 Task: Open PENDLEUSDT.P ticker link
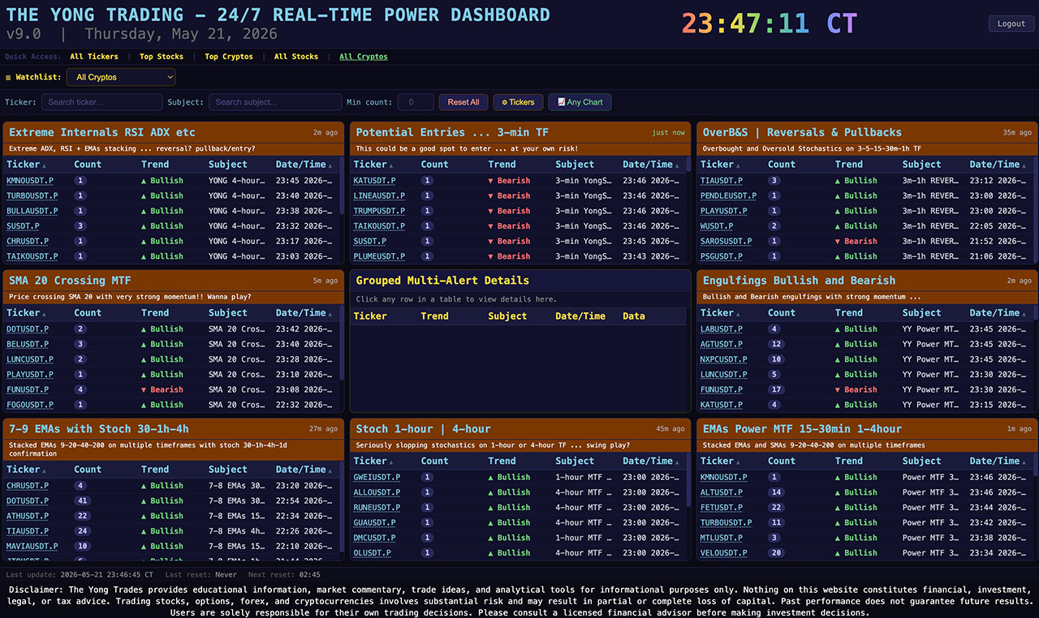728,195
